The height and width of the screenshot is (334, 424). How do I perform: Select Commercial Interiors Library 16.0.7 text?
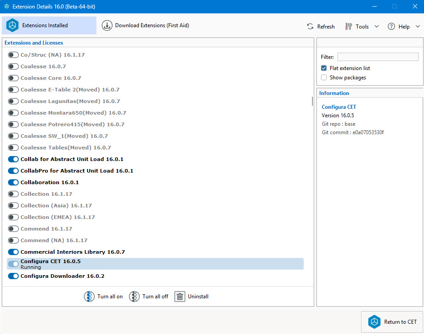(73, 252)
